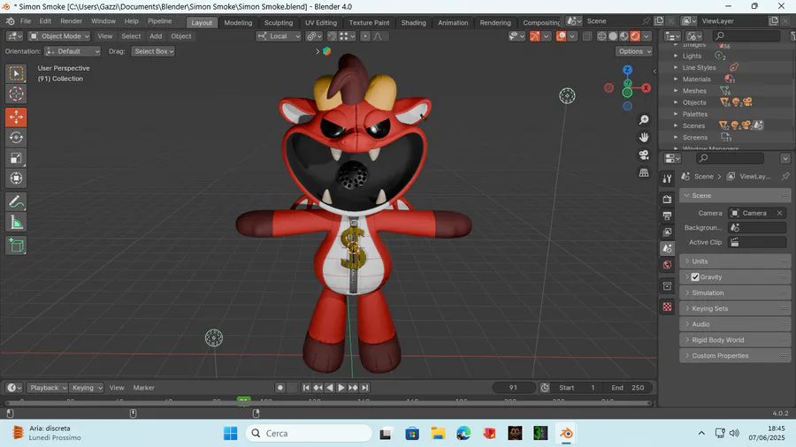Open the Object Mode dropdown
The height and width of the screenshot is (447, 796).
[x=59, y=36]
